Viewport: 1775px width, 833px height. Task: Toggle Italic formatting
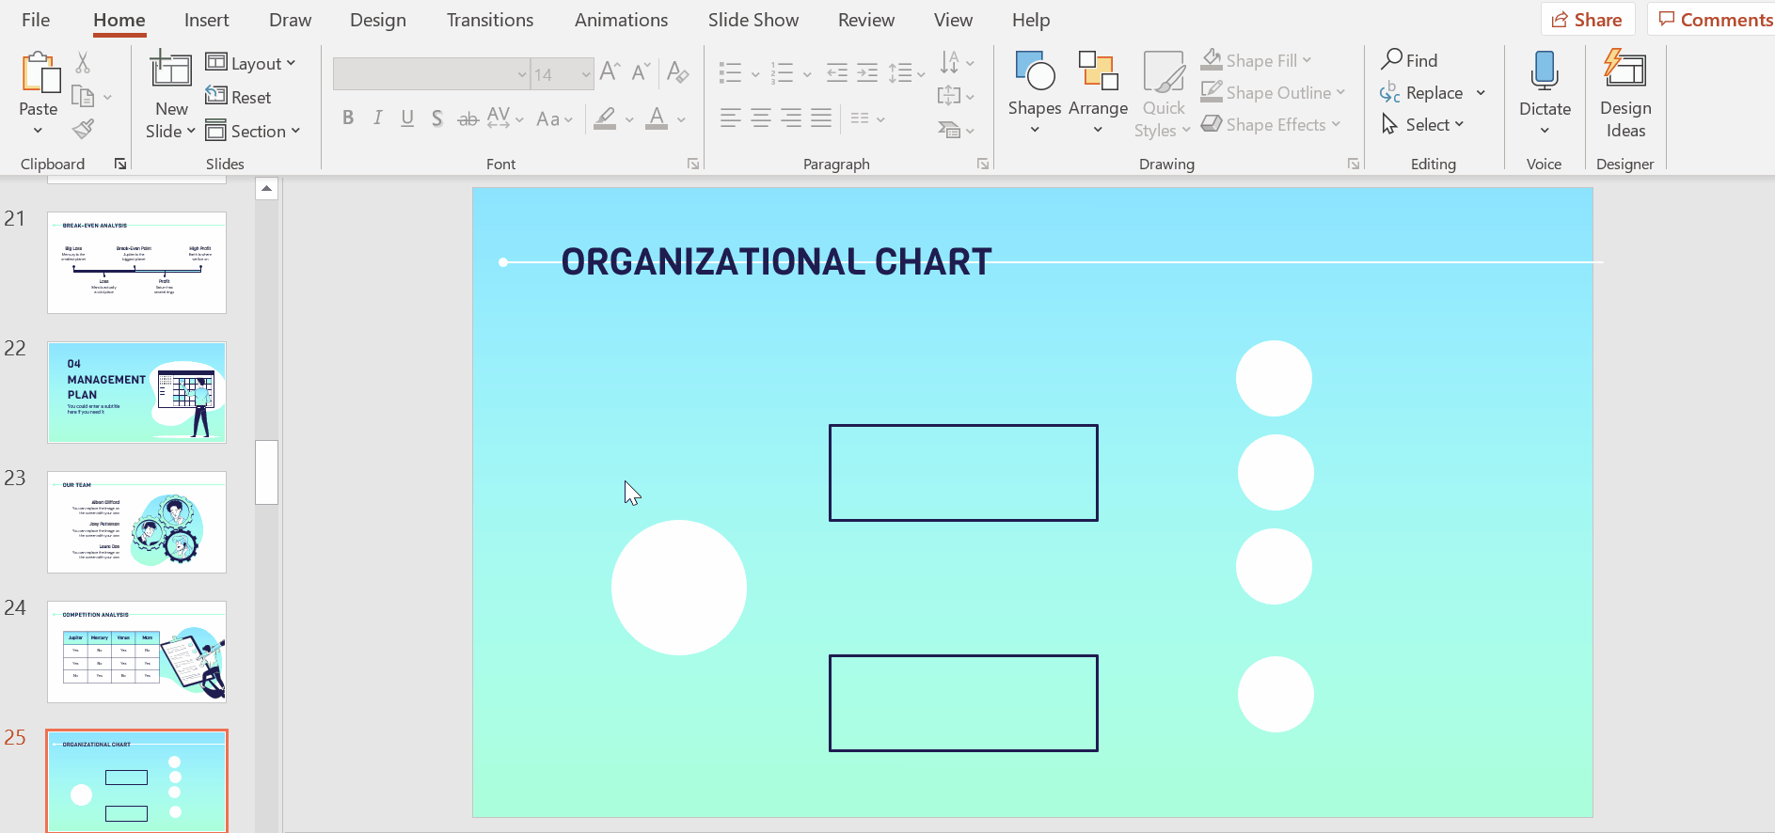point(377,118)
